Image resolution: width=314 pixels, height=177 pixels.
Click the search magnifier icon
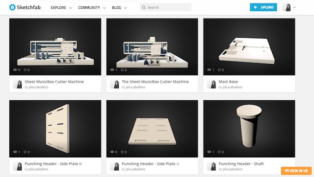[144, 7]
